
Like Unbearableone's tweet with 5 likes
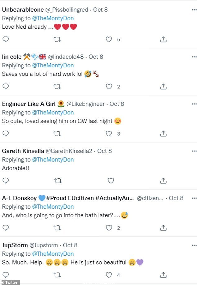pos(109,39)
